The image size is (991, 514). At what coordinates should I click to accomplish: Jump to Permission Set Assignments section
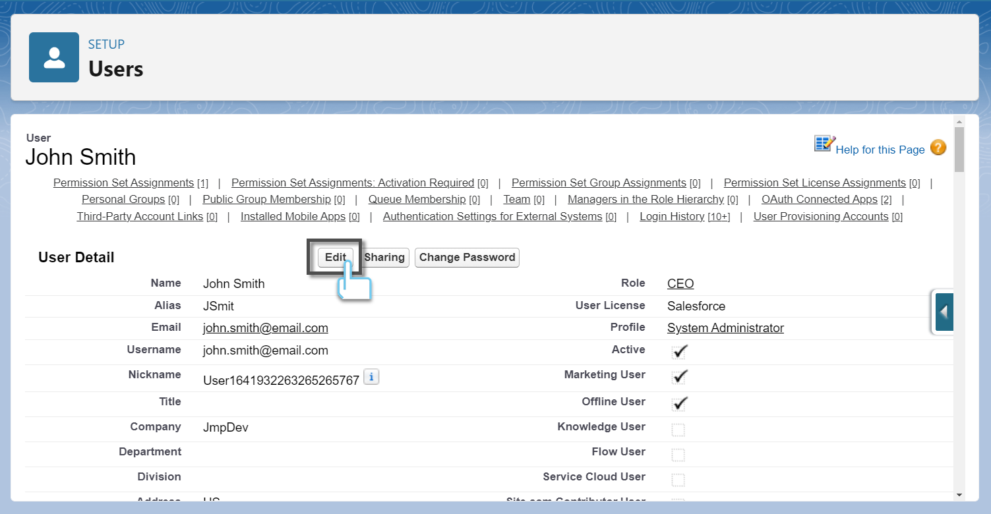pos(123,183)
